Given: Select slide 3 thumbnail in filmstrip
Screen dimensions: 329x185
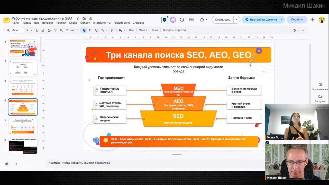Looking at the screenshot, I should point(23,87).
